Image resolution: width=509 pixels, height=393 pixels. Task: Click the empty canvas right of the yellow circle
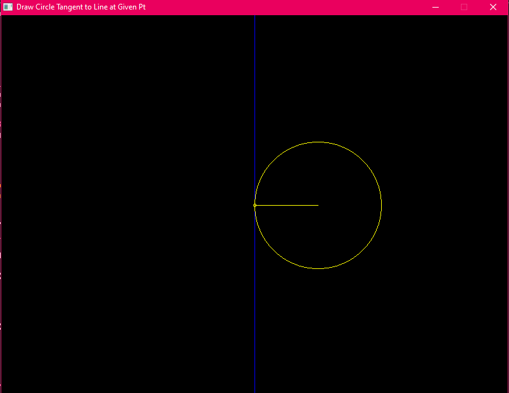pyautogui.click(x=443, y=205)
